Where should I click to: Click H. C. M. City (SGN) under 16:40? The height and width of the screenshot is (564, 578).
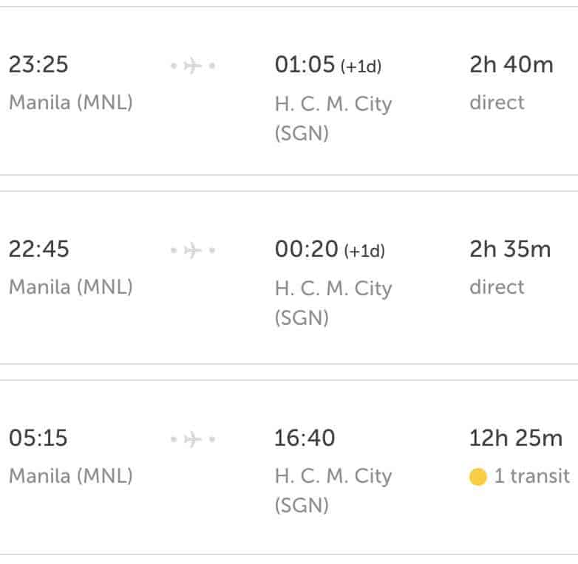click(x=333, y=491)
